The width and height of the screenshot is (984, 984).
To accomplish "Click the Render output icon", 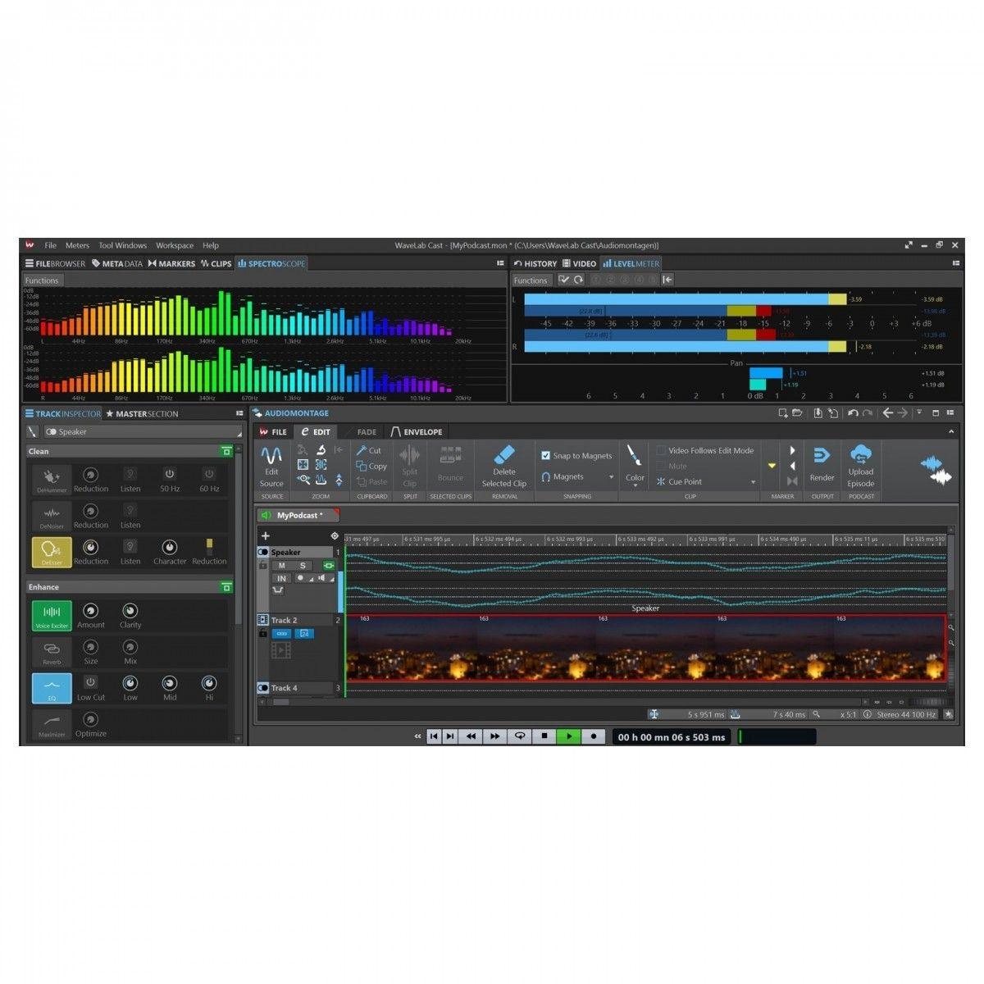I will point(822,455).
